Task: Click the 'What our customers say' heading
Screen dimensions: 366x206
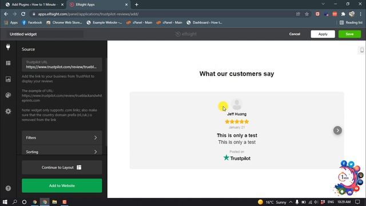Action: pos(237,74)
